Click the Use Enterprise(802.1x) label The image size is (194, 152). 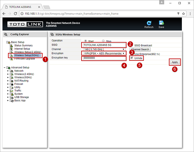tap(147, 54)
